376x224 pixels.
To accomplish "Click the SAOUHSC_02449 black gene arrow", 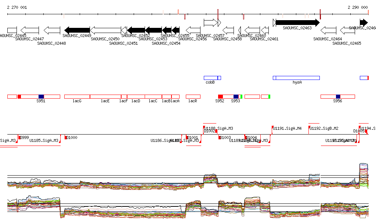I will point(77,30).
